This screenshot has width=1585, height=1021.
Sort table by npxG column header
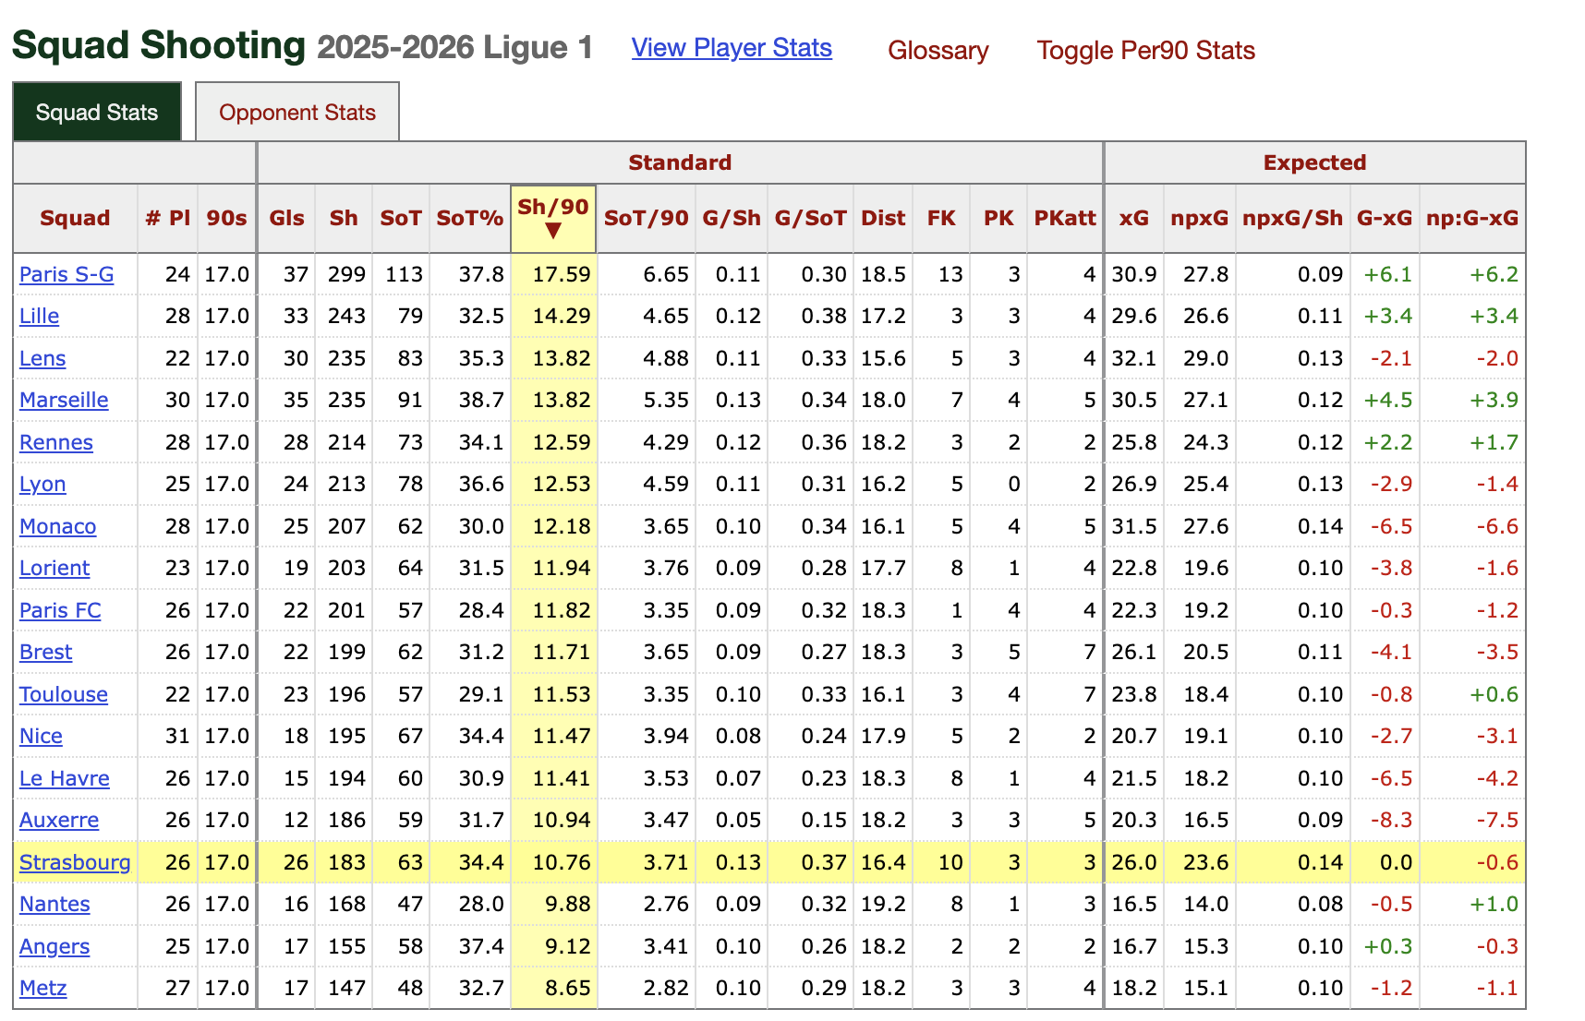click(x=1200, y=218)
